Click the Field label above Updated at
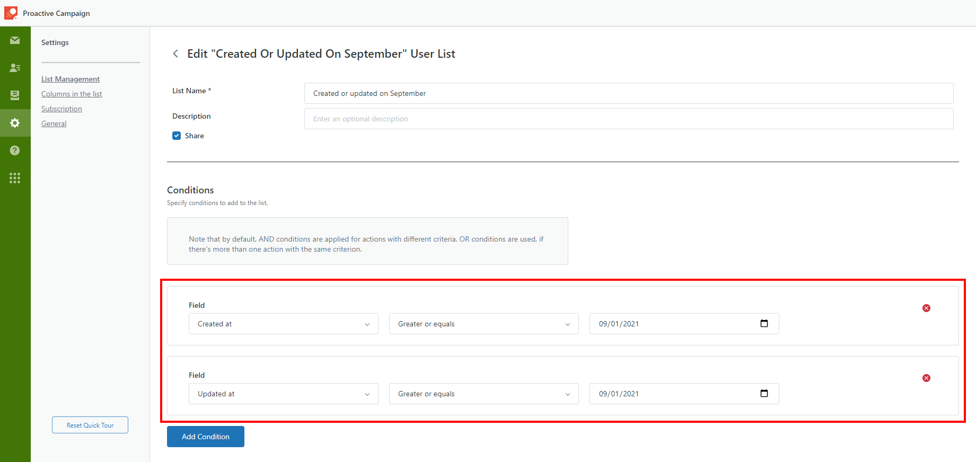The height and width of the screenshot is (462, 976). pos(197,375)
